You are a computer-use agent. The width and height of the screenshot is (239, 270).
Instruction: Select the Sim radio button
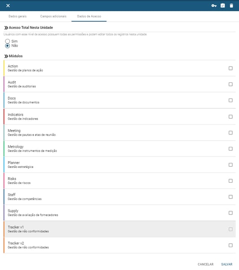click(x=8, y=41)
